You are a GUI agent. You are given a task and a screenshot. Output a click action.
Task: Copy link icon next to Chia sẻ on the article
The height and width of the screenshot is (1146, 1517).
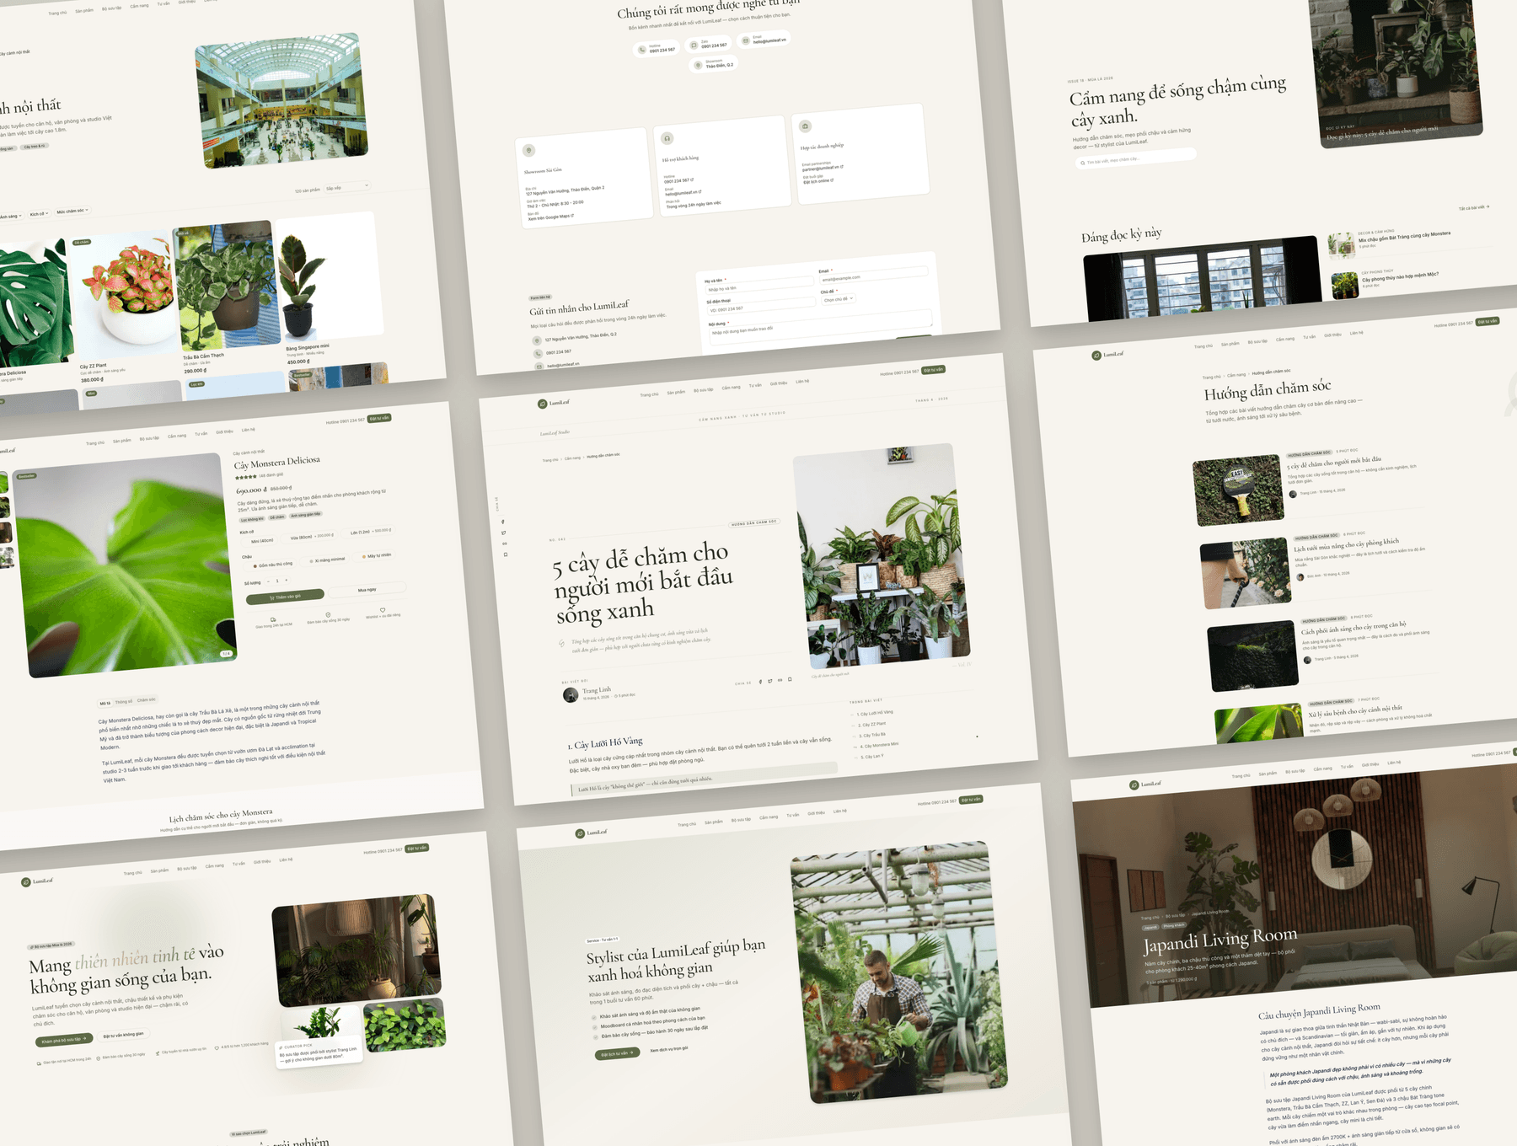pos(780,680)
